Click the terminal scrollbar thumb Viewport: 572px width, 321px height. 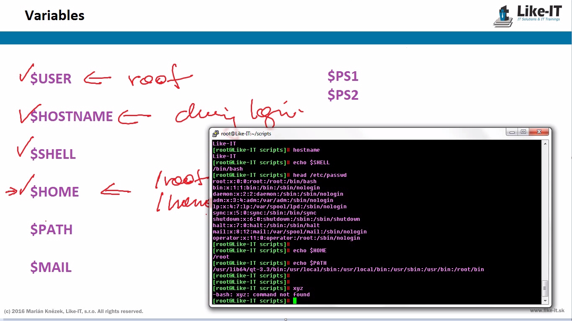pyautogui.click(x=545, y=288)
